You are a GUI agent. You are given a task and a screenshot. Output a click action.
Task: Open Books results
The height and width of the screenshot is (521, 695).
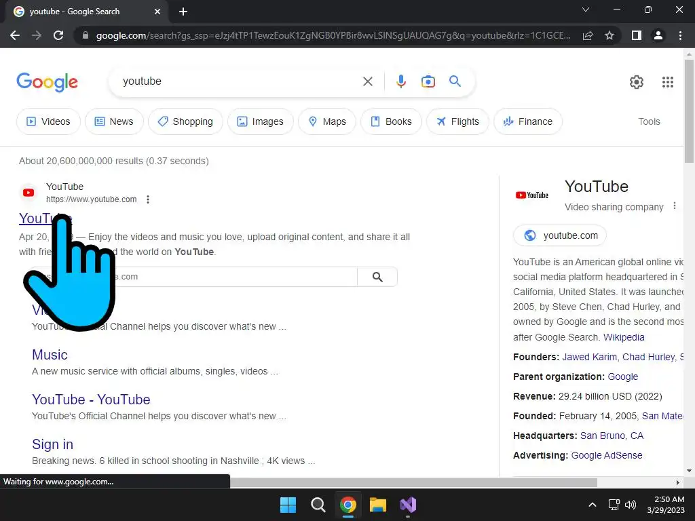pos(391,121)
